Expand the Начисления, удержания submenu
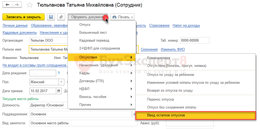This screenshot has width=260, height=129. 102,65
